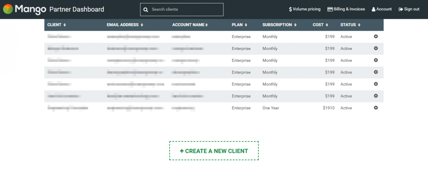Open the gear settings of the fifth client row
This screenshot has width=428, height=178.
point(376,84)
